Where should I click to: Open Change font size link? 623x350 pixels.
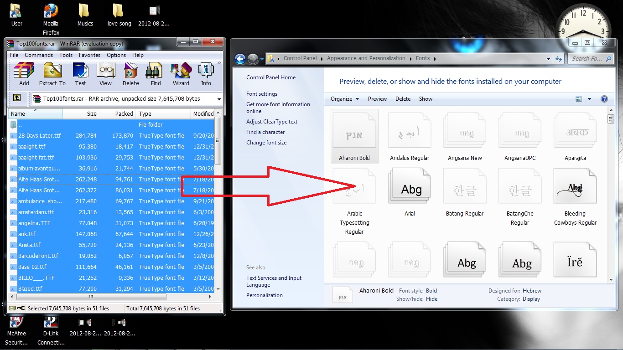pyautogui.click(x=266, y=143)
